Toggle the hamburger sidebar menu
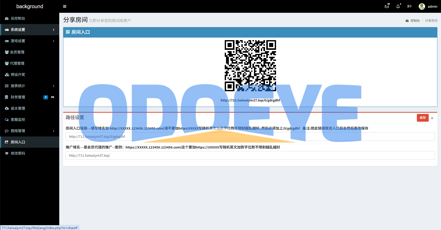The height and width of the screenshot is (230, 441). click(65, 6)
